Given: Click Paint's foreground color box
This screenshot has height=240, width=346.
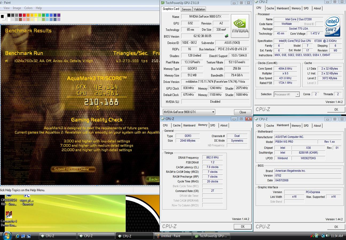Looking at the screenshot, I should [x=2, y=17].
